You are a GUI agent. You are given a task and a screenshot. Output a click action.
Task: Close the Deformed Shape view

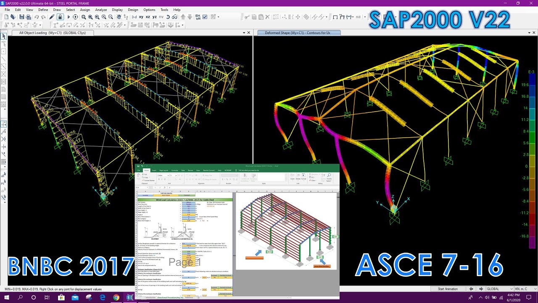tap(534, 33)
